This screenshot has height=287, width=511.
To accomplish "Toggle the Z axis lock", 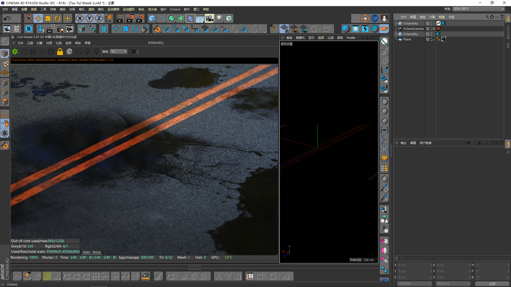I will (99, 19).
